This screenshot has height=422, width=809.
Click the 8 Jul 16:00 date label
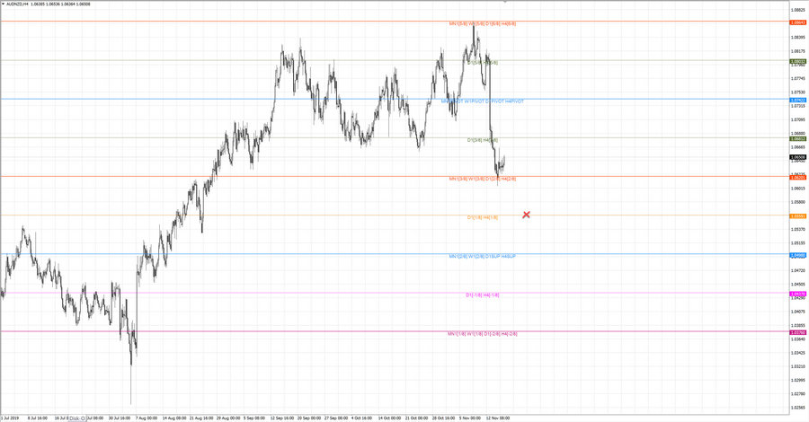(38, 418)
